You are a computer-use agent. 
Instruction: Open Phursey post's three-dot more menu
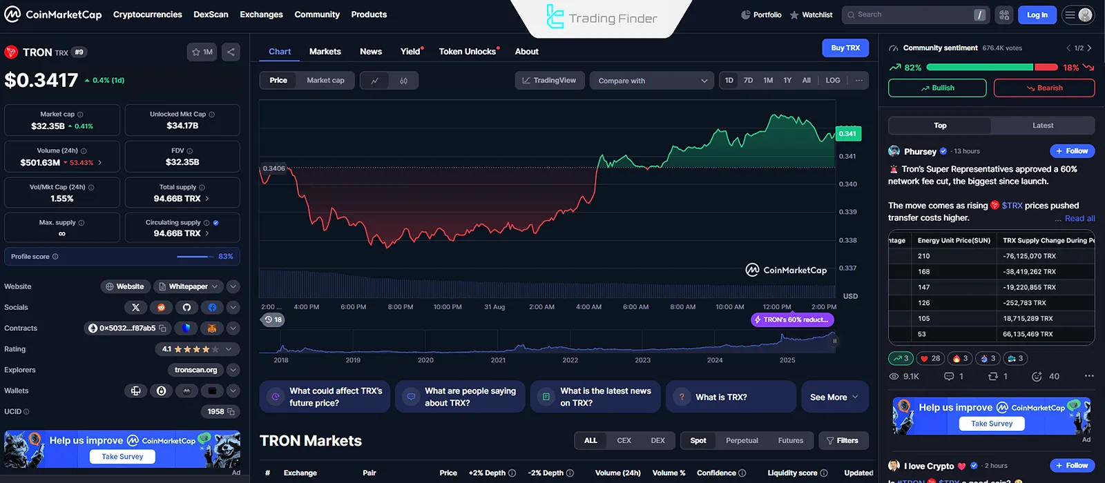click(1089, 376)
